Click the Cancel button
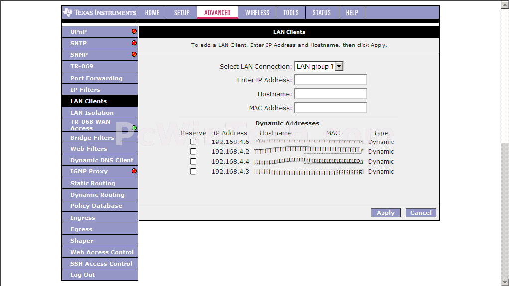The height and width of the screenshot is (286, 509). 421,213
